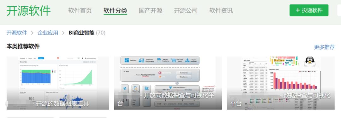Click the 本类推荐软件 heading
The image size is (341, 118).
tap(23, 46)
